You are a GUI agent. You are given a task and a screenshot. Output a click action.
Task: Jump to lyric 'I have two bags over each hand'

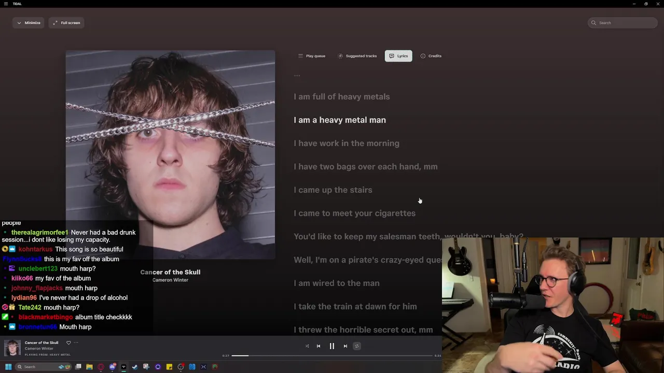(x=366, y=167)
